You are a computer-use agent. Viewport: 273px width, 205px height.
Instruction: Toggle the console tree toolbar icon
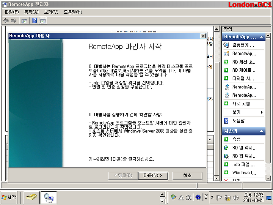[x=24, y=21]
